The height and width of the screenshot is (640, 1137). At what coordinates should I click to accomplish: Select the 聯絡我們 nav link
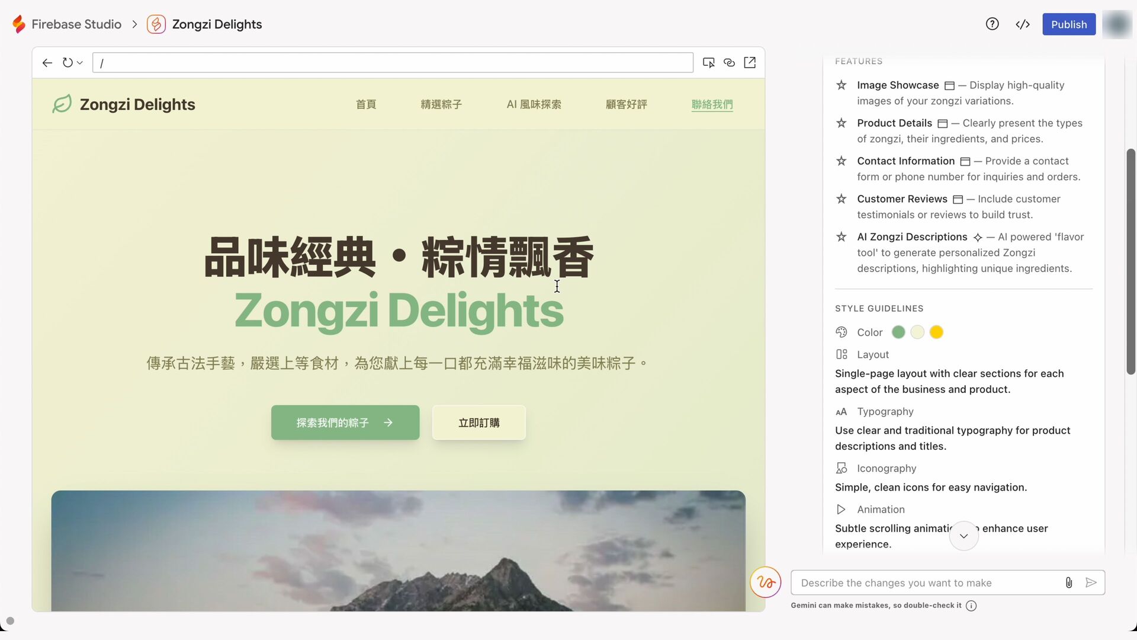pyautogui.click(x=712, y=104)
